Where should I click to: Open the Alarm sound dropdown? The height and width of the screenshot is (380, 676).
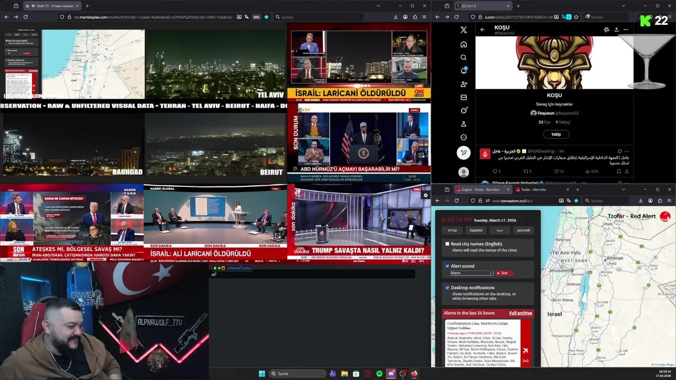pyautogui.click(x=472, y=273)
